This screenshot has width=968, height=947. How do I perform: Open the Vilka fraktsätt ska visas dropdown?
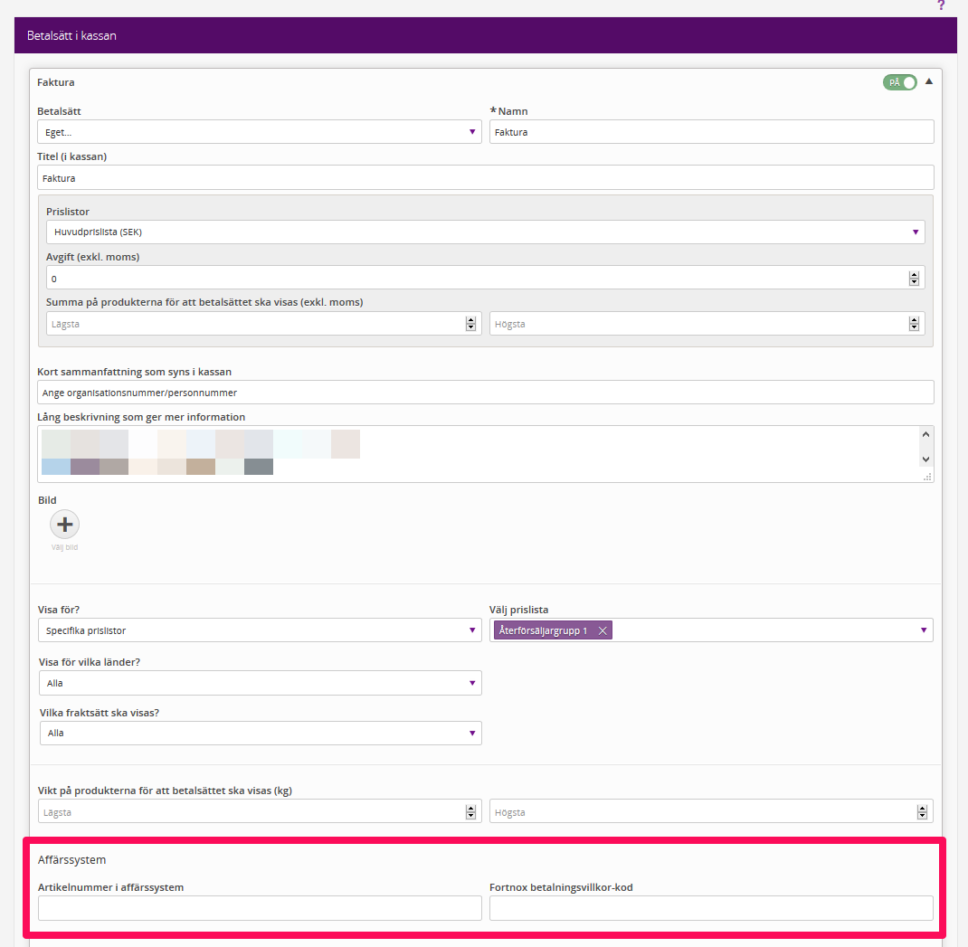pyautogui.click(x=261, y=733)
